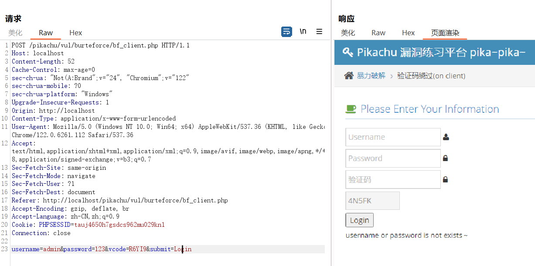Image resolution: width=535 pixels, height=266 pixels.
Task: Open the response Hex tab
Action: pyautogui.click(x=409, y=33)
